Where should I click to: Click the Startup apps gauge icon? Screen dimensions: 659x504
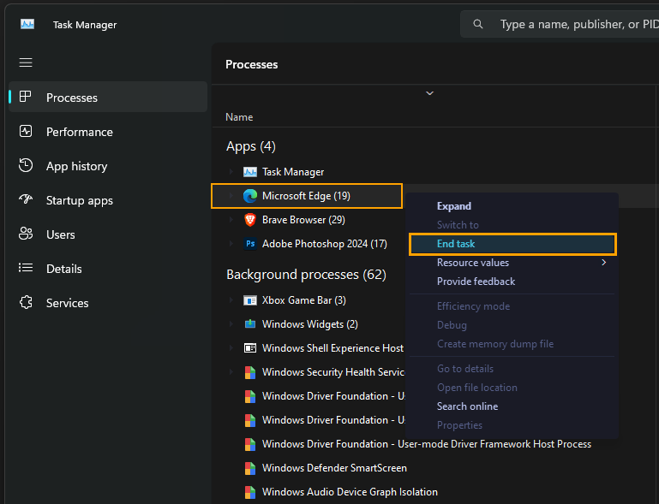[x=26, y=199]
